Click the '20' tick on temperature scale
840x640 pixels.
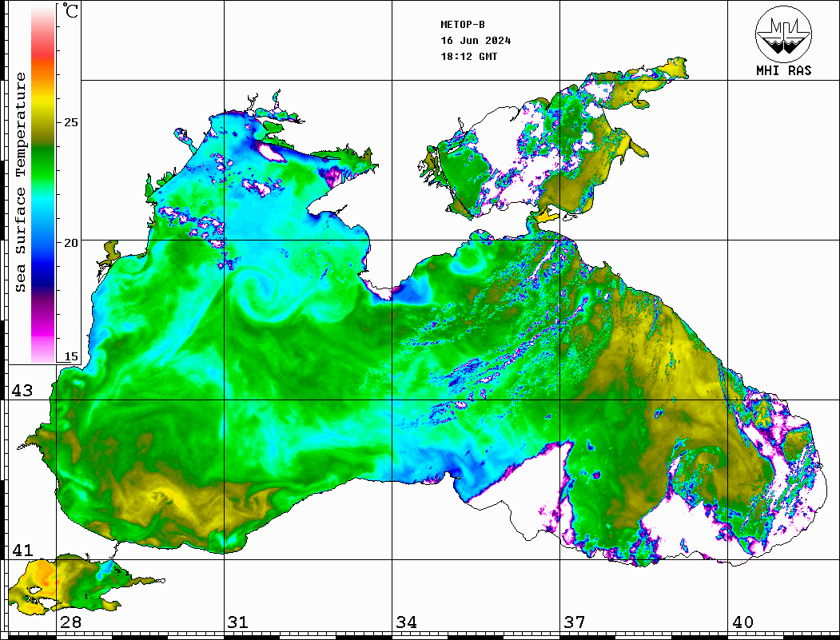coord(70,243)
